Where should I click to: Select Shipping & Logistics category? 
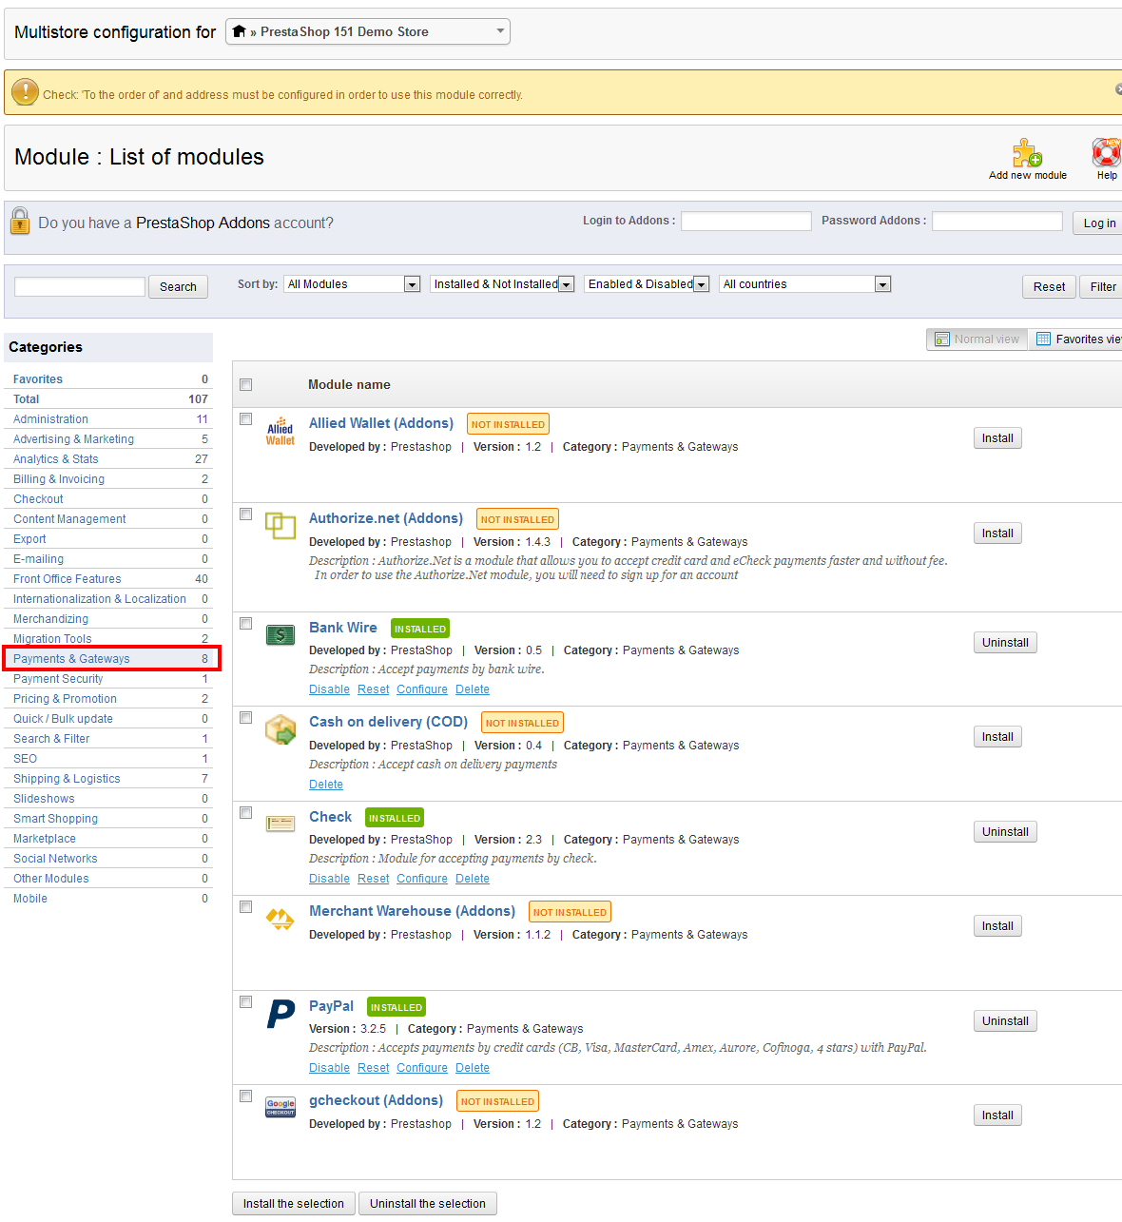(67, 779)
